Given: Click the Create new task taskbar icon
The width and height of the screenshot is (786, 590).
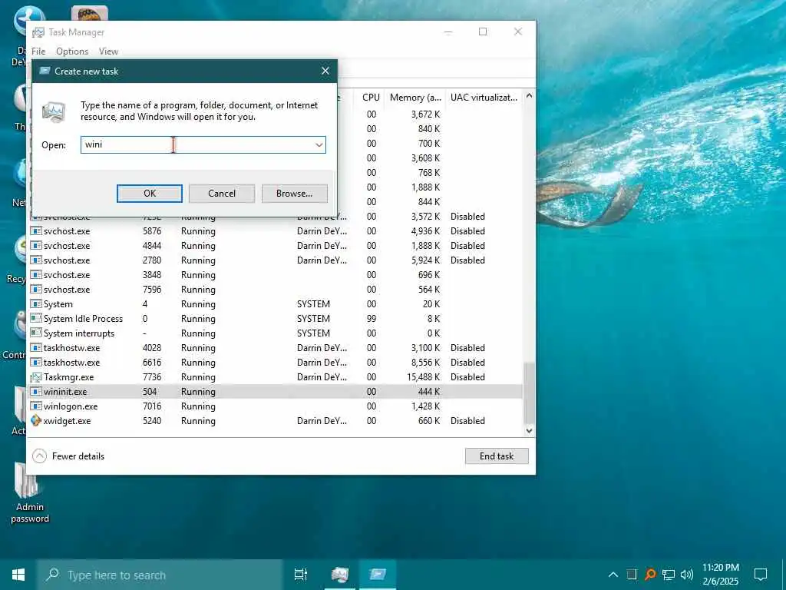Looking at the screenshot, I should tap(378, 575).
